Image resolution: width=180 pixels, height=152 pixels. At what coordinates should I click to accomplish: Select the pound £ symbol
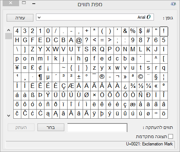(x=33, y=68)
